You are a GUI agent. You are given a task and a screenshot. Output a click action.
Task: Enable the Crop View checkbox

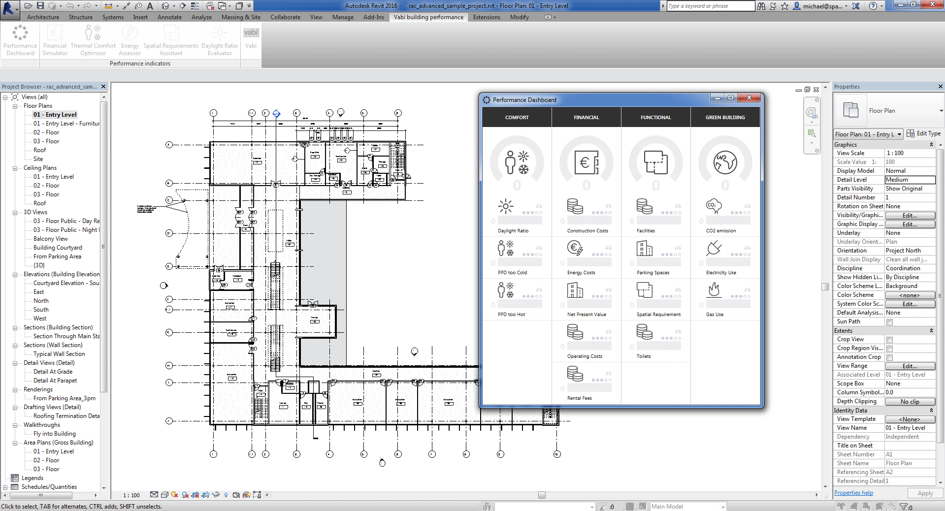(889, 340)
